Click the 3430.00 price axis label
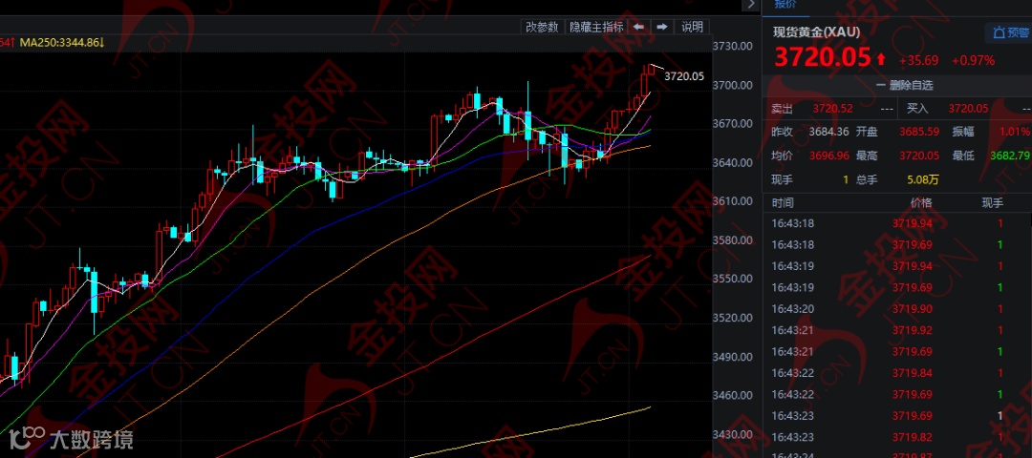The image size is (1032, 458). tap(733, 434)
